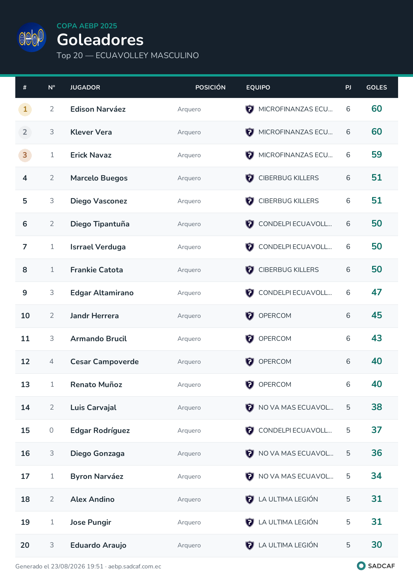Click team shield icon beside Edison Narváez

250,109
